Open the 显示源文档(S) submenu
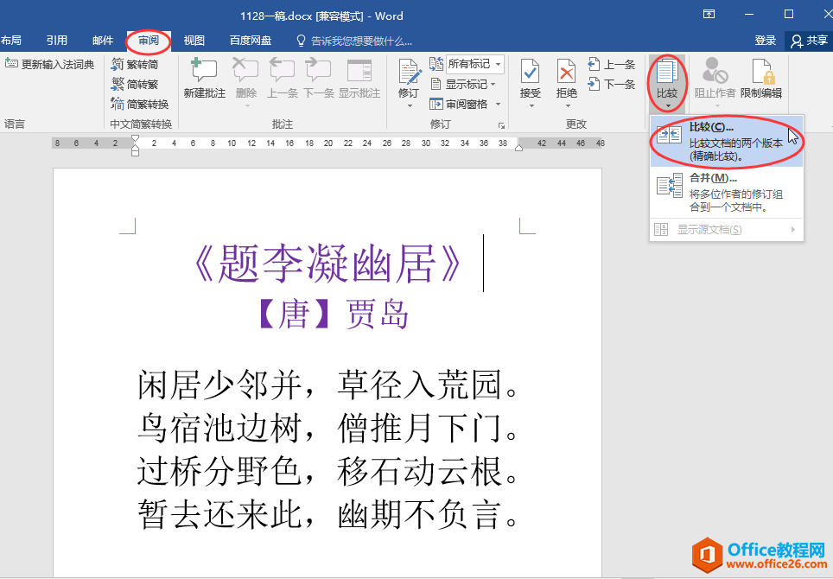Image resolution: width=833 pixels, height=579 pixels. point(727,230)
